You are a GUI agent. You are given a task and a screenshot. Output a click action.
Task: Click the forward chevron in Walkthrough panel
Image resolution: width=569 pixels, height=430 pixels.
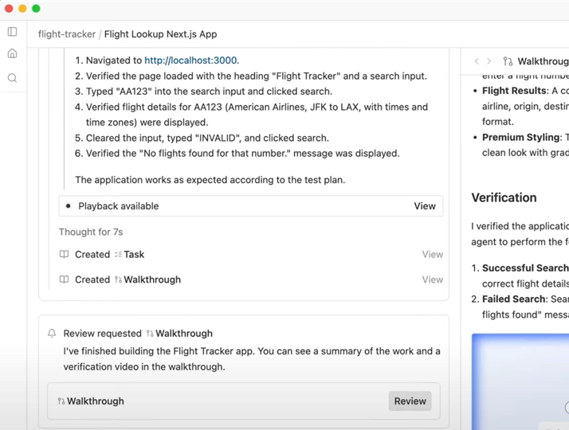click(489, 61)
